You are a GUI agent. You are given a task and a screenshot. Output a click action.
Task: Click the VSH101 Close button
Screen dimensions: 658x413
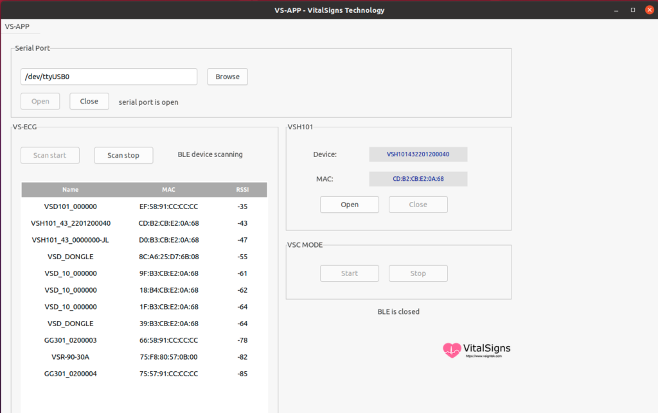point(418,204)
